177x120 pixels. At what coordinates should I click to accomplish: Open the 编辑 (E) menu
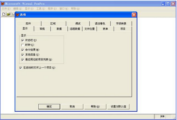pyautogui.click(x=18, y=9)
